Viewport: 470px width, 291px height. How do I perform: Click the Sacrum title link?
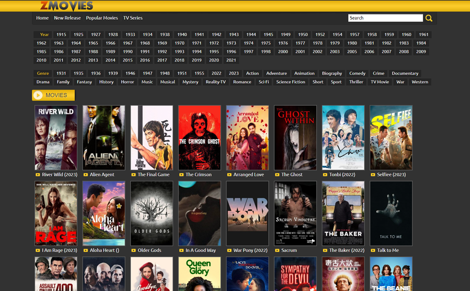tap(289, 250)
